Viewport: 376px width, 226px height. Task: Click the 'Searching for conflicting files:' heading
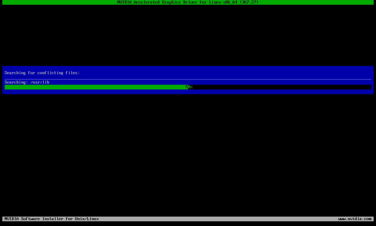click(x=42, y=73)
